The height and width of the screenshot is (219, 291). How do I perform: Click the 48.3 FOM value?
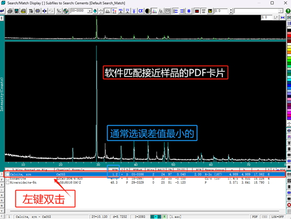114,182
